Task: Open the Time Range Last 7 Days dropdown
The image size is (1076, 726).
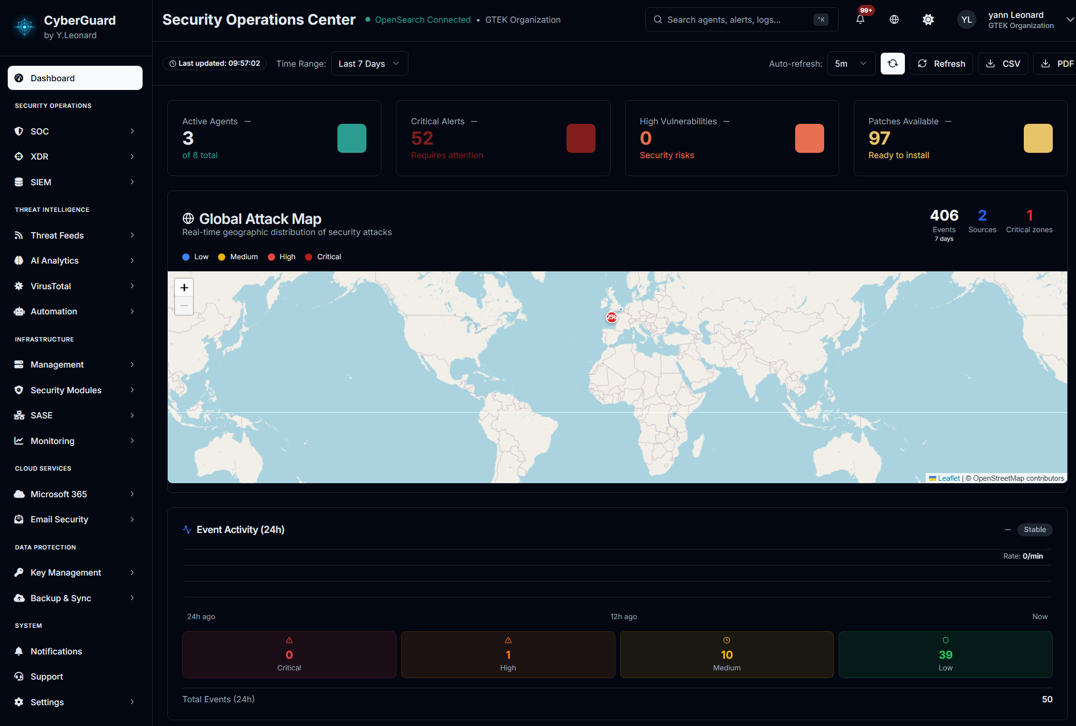Action: [x=369, y=63]
